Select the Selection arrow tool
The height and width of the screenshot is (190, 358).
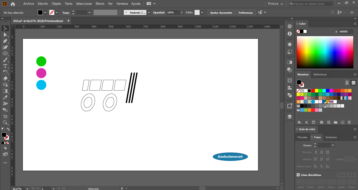tap(5, 28)
